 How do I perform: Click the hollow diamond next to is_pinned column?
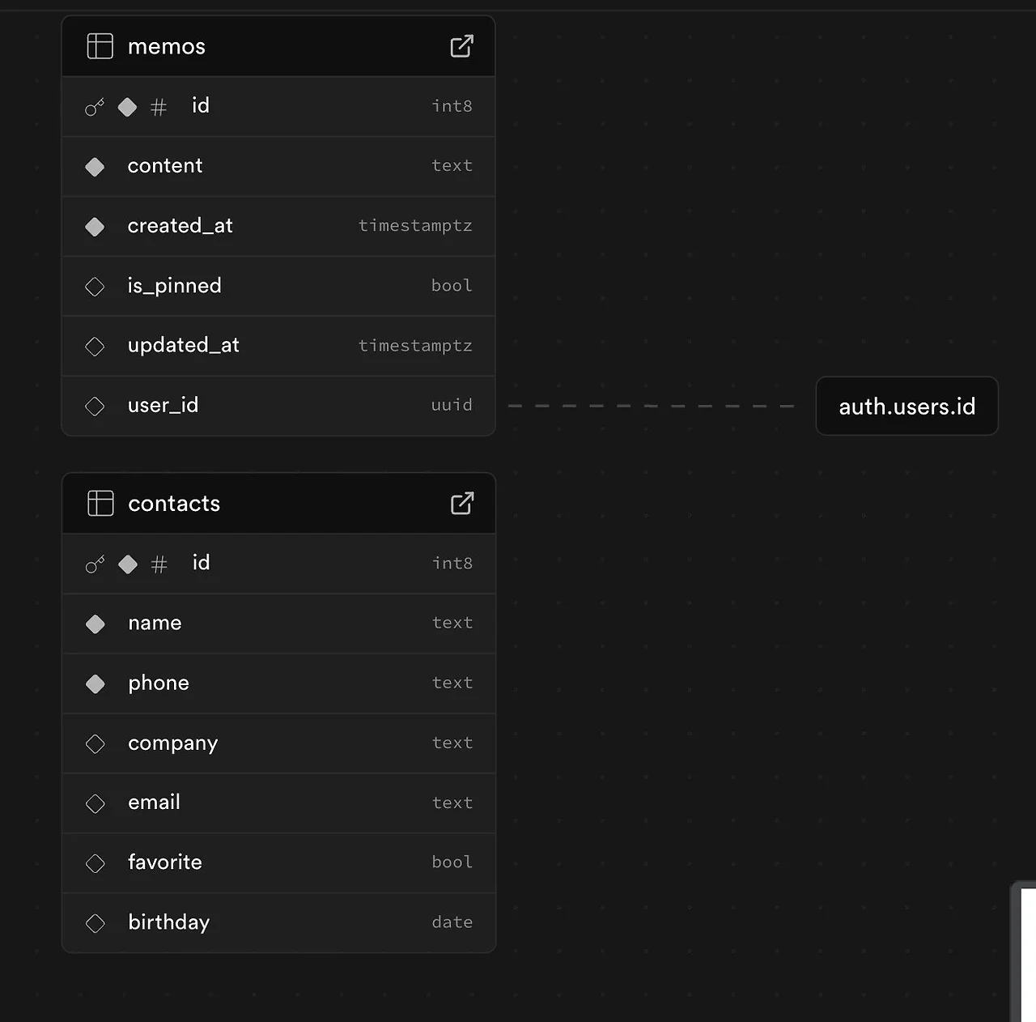95,287
